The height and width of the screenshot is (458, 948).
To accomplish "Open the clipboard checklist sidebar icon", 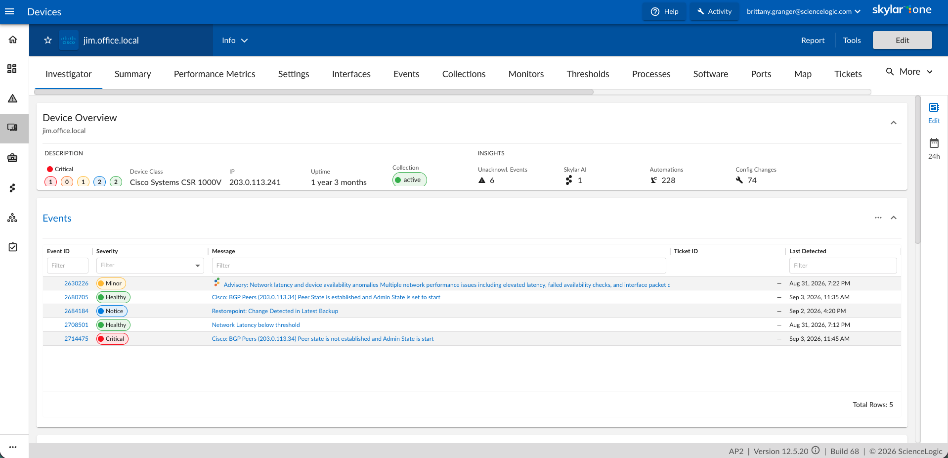I will [x=13, y=247].
